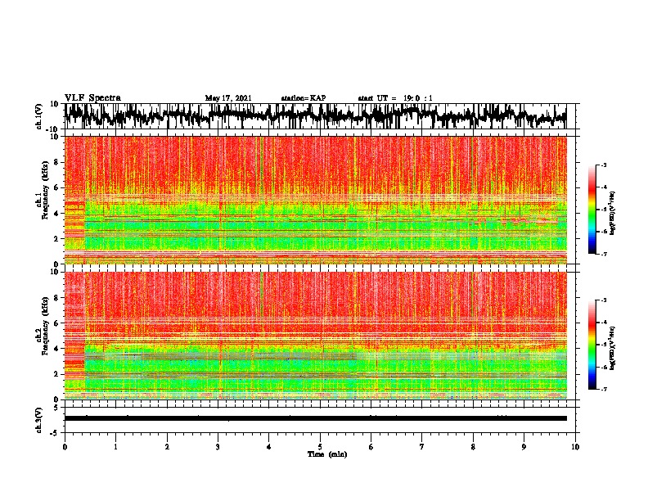Click the ch.3(V) black trace bar

[316, 418]
